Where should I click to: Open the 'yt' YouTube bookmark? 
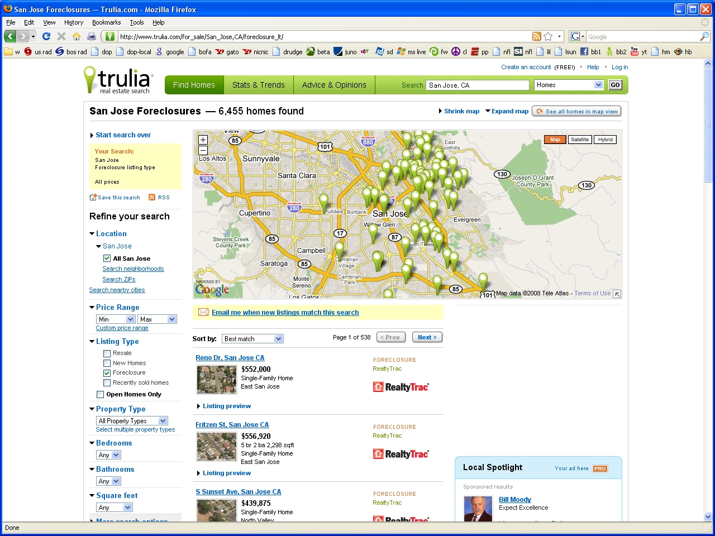click(x=638, y=51)
